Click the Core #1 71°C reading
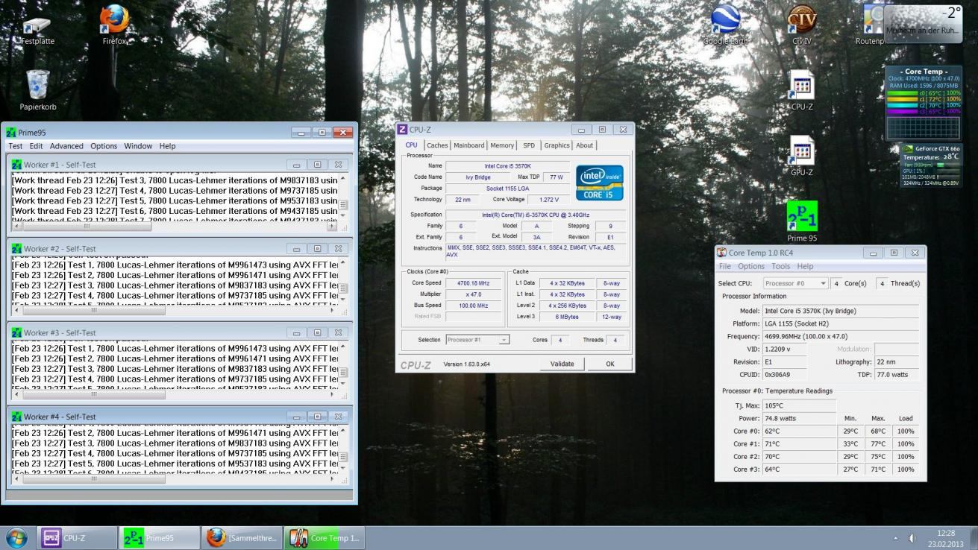 click(x=799, y=444)
